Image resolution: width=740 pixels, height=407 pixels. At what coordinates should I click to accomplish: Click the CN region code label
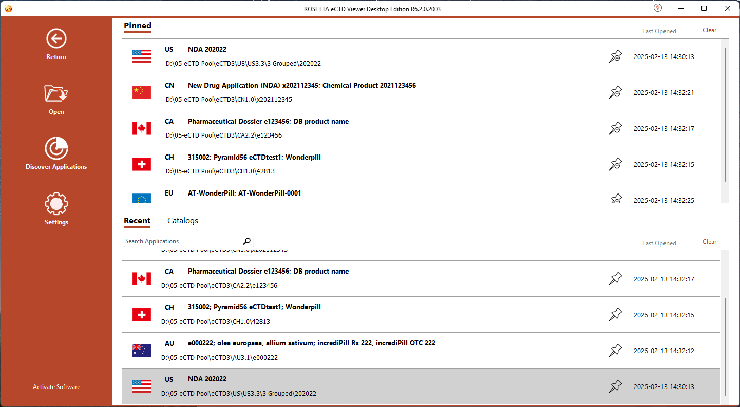coord(169,86)
